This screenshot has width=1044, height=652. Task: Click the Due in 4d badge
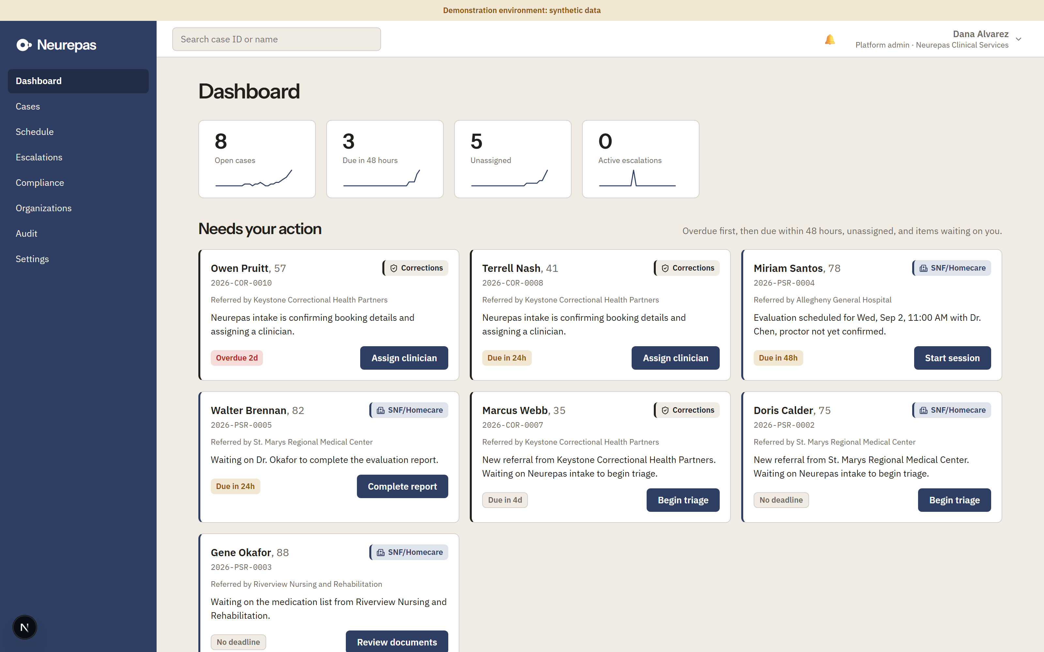tap(505, 500)
